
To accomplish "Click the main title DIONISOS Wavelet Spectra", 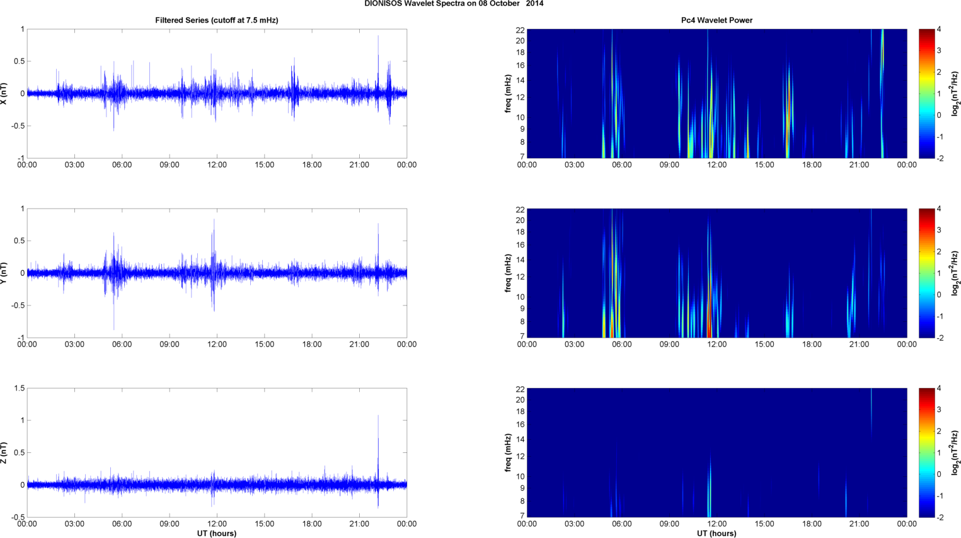I will pyautogui.click(x=454, y=4).
